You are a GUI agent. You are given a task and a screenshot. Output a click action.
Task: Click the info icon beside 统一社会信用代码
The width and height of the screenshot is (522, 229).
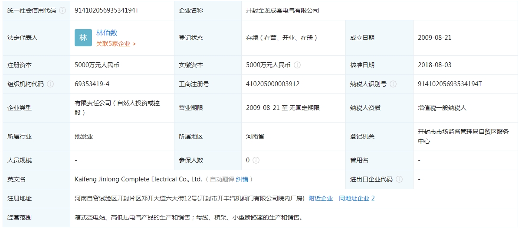point(62,10)
